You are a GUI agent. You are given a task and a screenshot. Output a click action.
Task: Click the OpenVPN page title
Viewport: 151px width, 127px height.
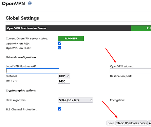tap(13, 3)
